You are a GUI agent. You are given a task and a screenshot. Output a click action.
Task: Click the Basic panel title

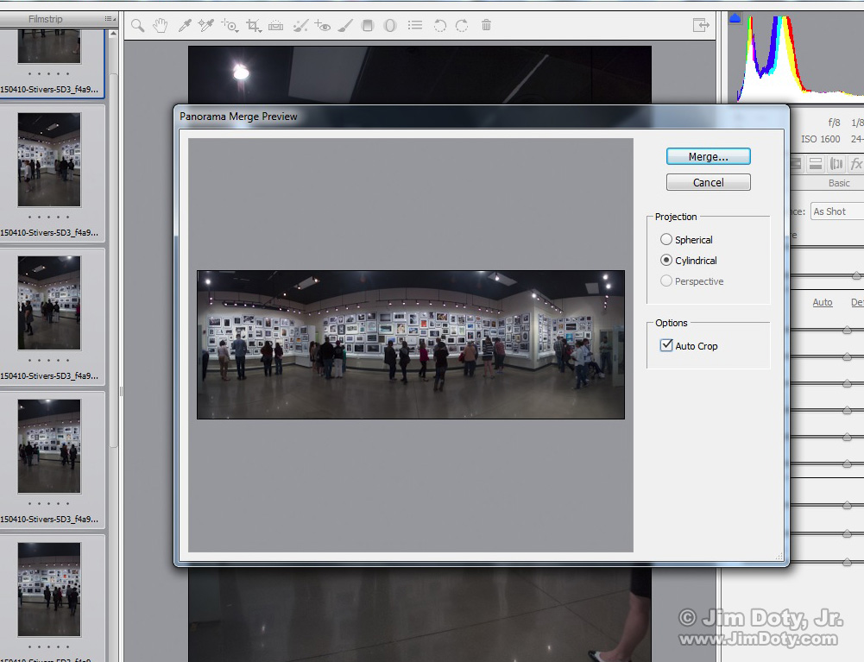(839, 183)
